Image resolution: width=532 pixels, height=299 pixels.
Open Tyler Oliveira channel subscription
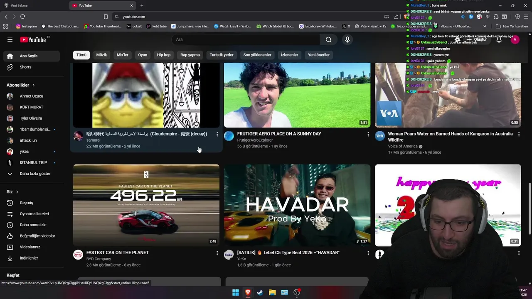pos(32,118)
